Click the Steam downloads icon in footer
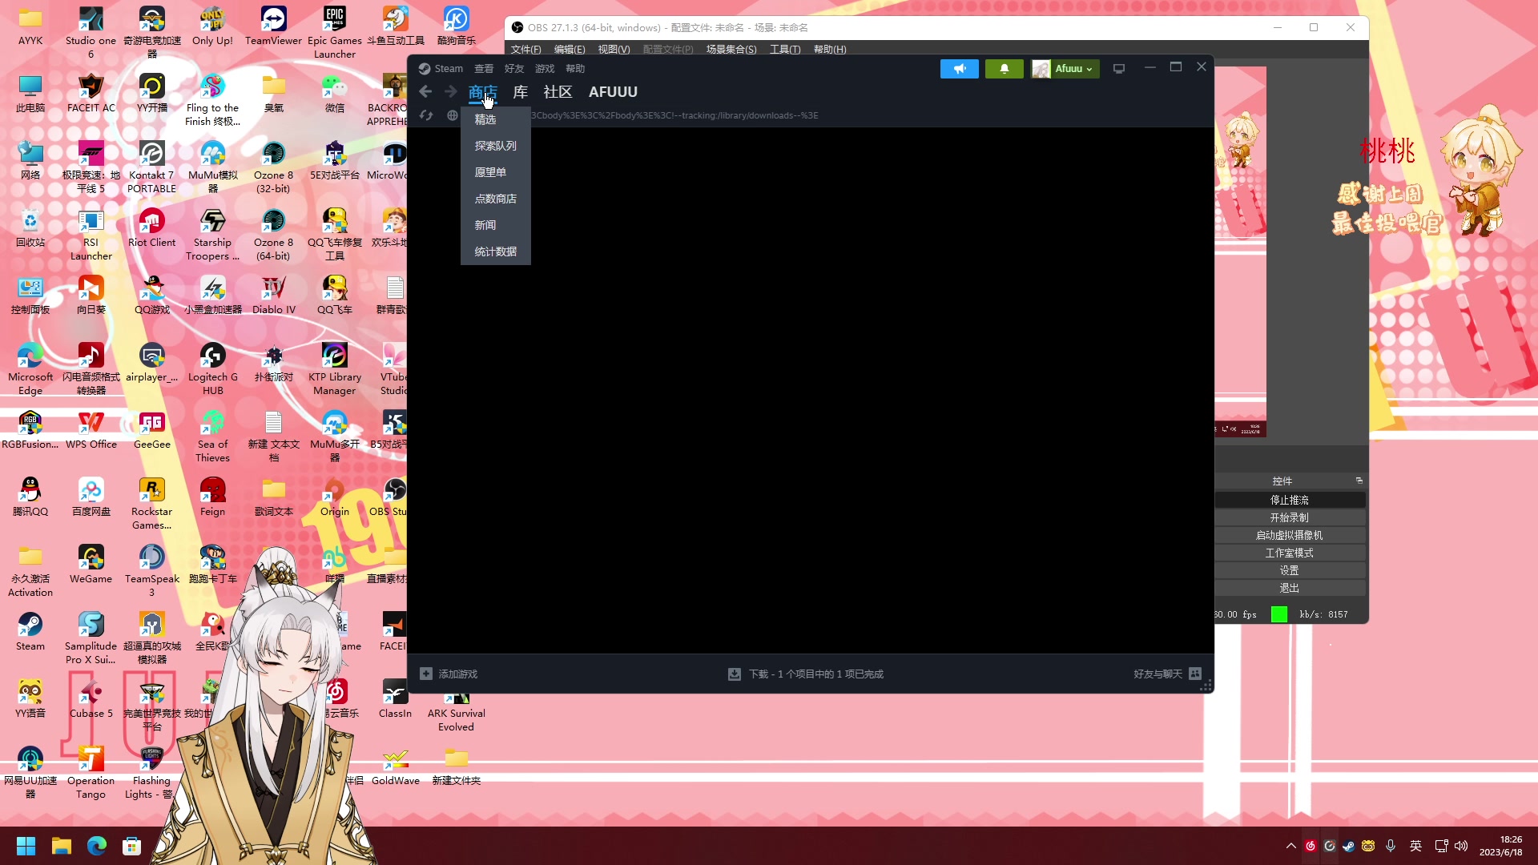Image resolution: width=1538 pixels, height=865 pixels. click(x=735, y=674)
